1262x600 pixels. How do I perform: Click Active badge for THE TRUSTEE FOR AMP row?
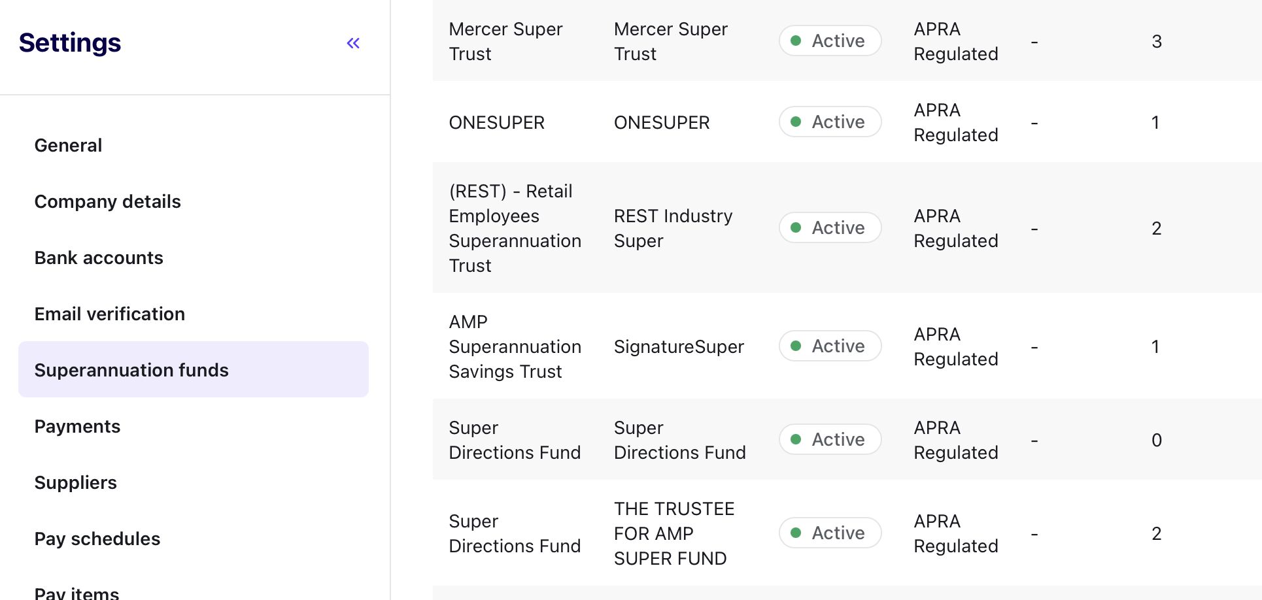[830, 533]
